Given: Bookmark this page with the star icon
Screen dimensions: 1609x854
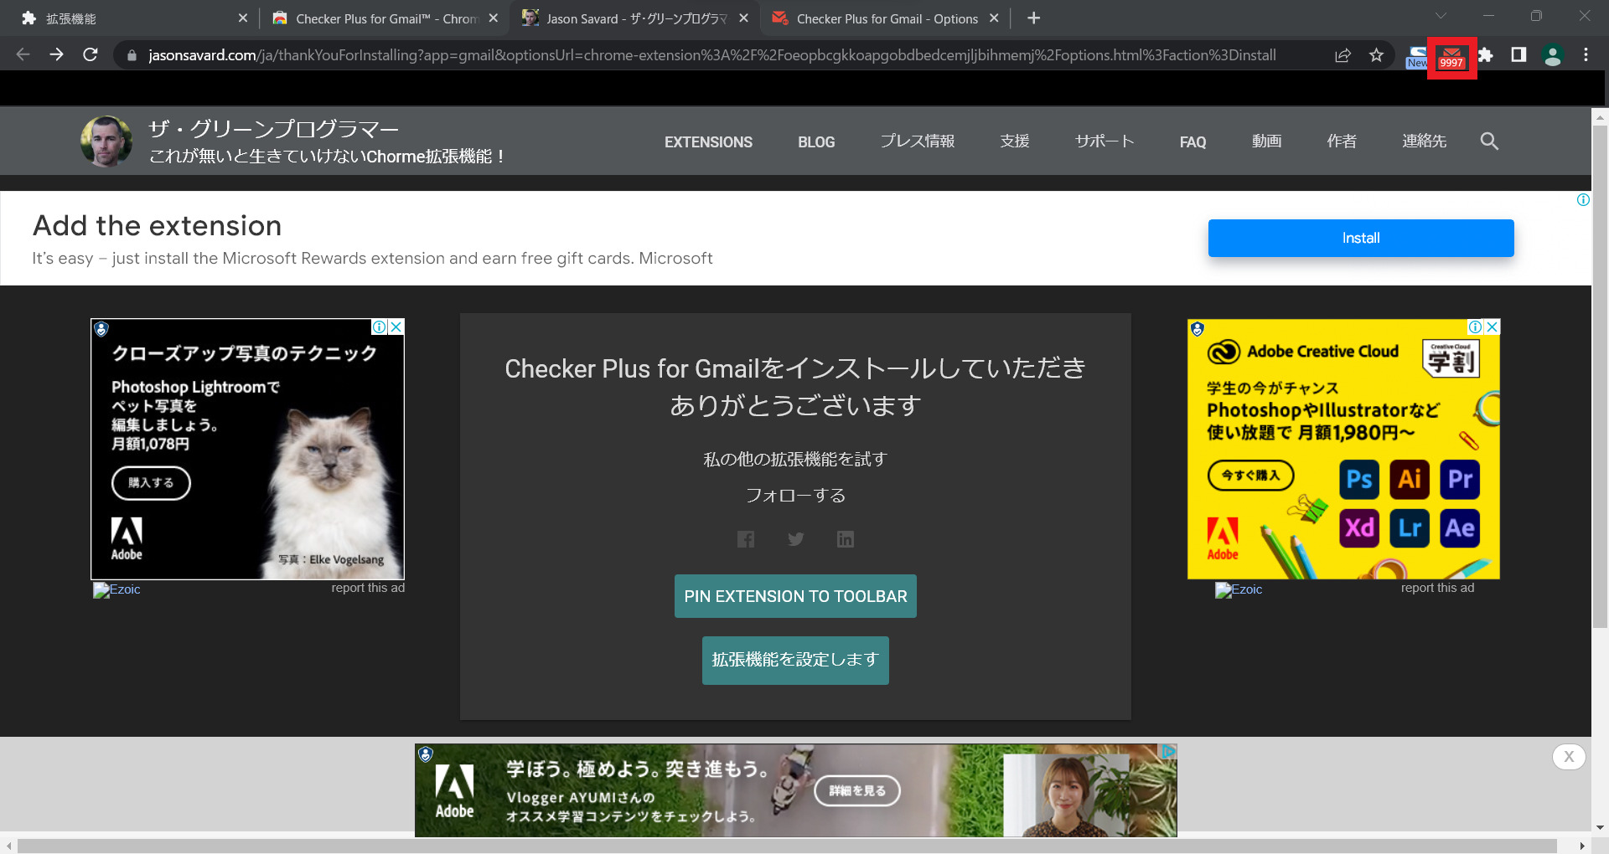Looking at the screenshot, I should (x=1376, y=55).
